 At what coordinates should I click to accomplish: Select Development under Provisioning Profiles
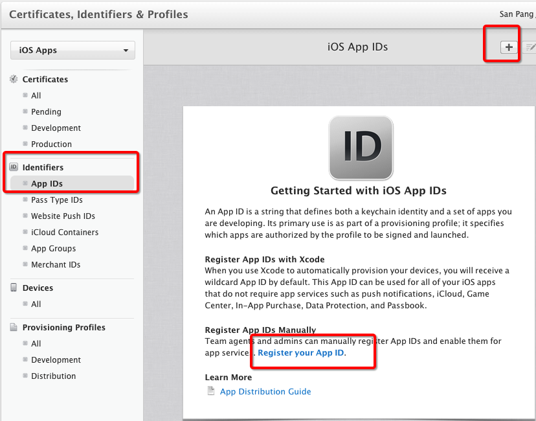(x=56, y=359)
